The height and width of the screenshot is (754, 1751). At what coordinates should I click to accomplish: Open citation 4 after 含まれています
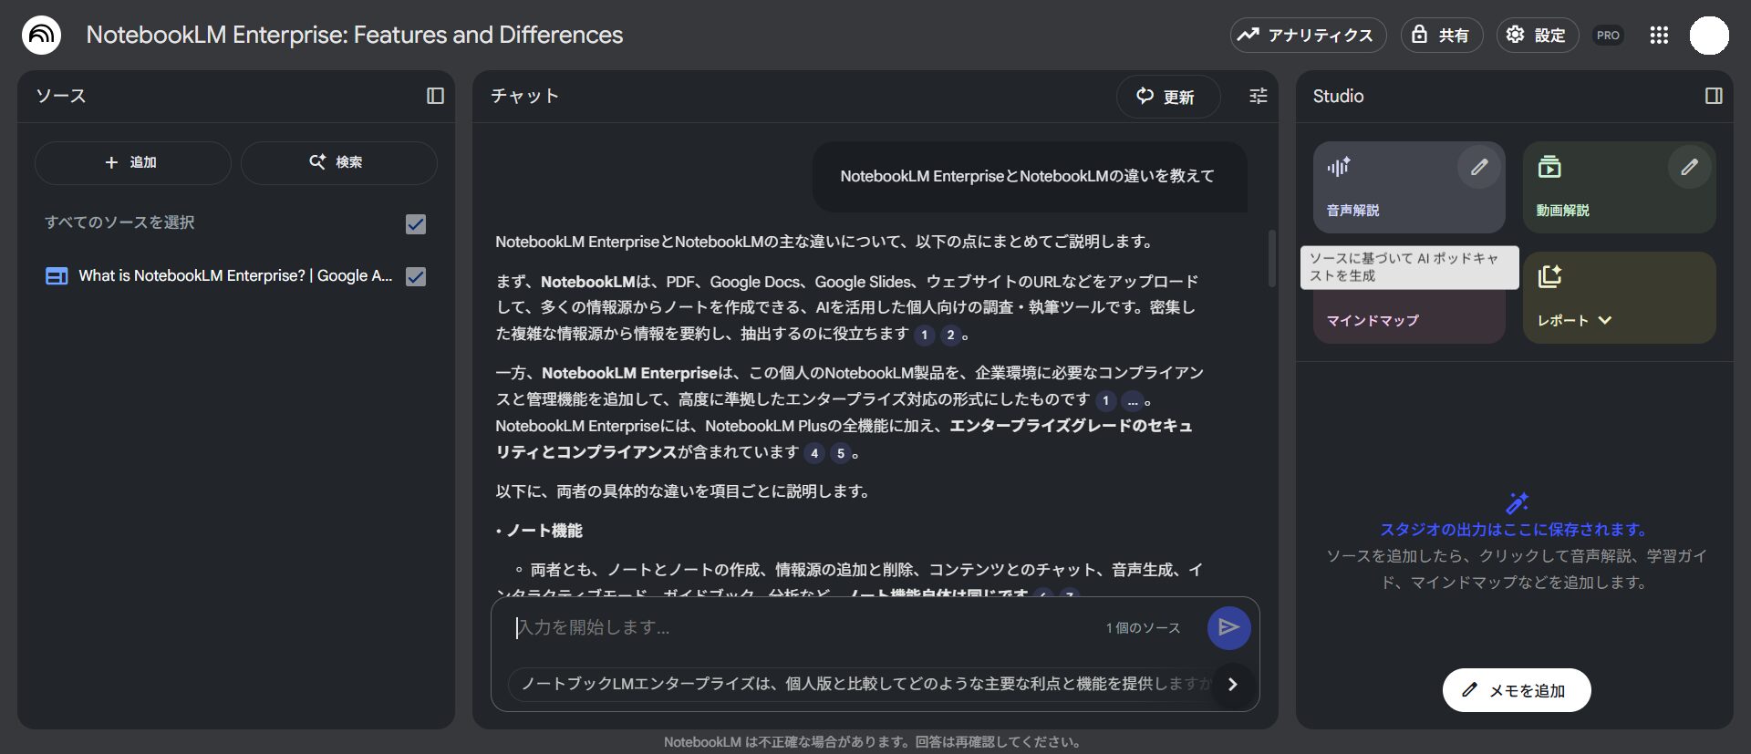814,453
